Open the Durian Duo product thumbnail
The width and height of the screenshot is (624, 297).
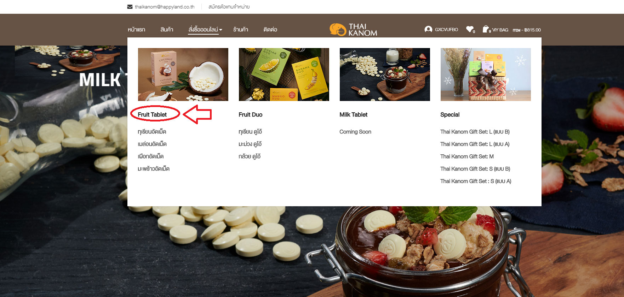click(x=284, y=75)
